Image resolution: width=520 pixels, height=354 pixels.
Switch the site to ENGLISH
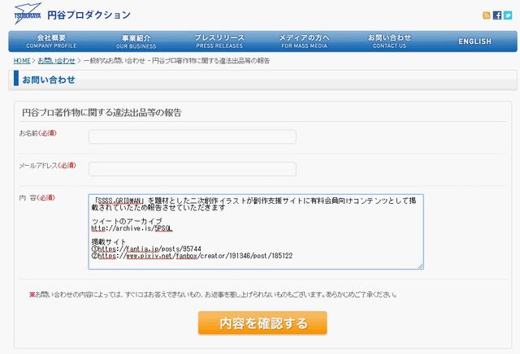474,41
